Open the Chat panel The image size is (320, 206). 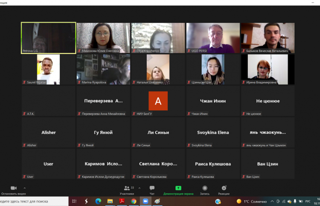[152, 189]
